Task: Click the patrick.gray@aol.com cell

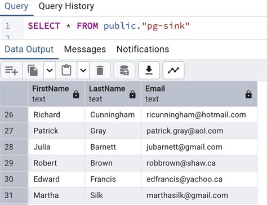Action: coord(199,131)
